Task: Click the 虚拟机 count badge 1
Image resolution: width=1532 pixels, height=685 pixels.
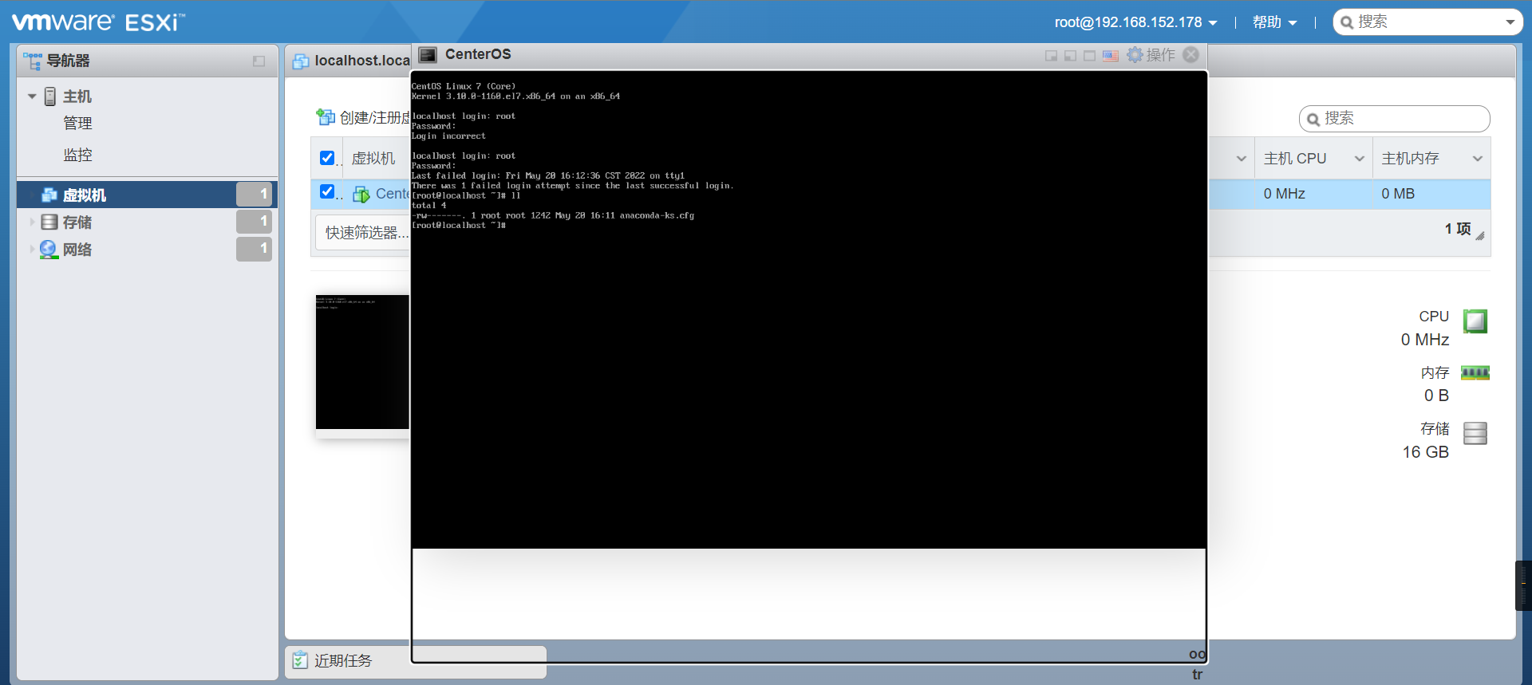Action: pyautogui.click(x=254, y=194)
